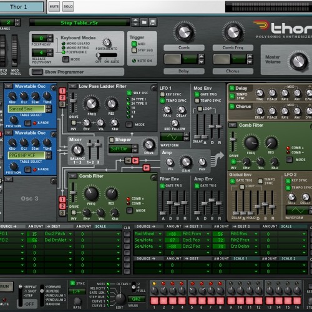Toggle the sequencer SYNC button
The height and width of the screenshot is (312, 312).
(72, 283)
